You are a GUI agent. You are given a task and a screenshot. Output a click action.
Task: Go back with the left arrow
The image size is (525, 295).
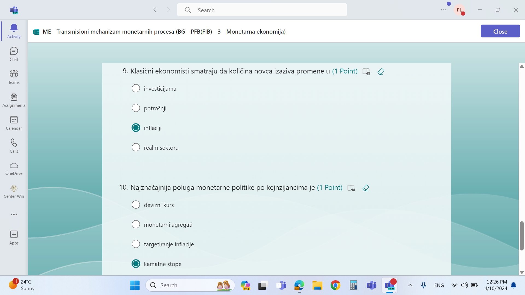pos(155,10)
